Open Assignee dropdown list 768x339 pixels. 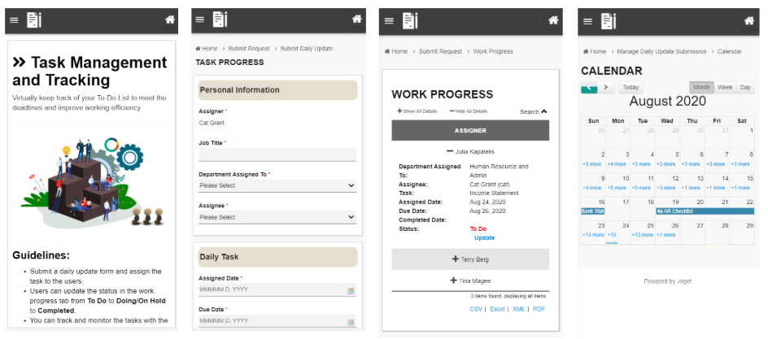[x=277, y=217]
